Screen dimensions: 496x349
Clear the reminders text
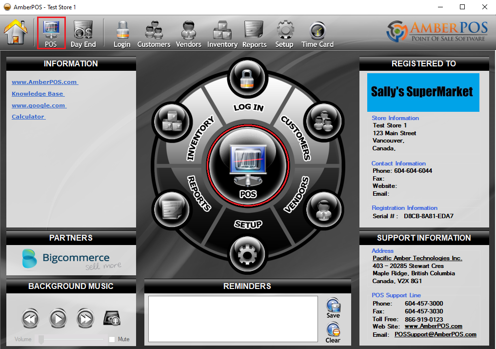pos(333,333)
